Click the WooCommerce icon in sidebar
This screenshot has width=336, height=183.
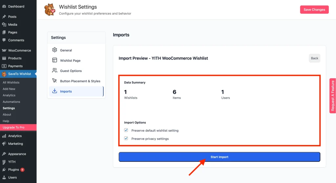click(x=4, y=50)
